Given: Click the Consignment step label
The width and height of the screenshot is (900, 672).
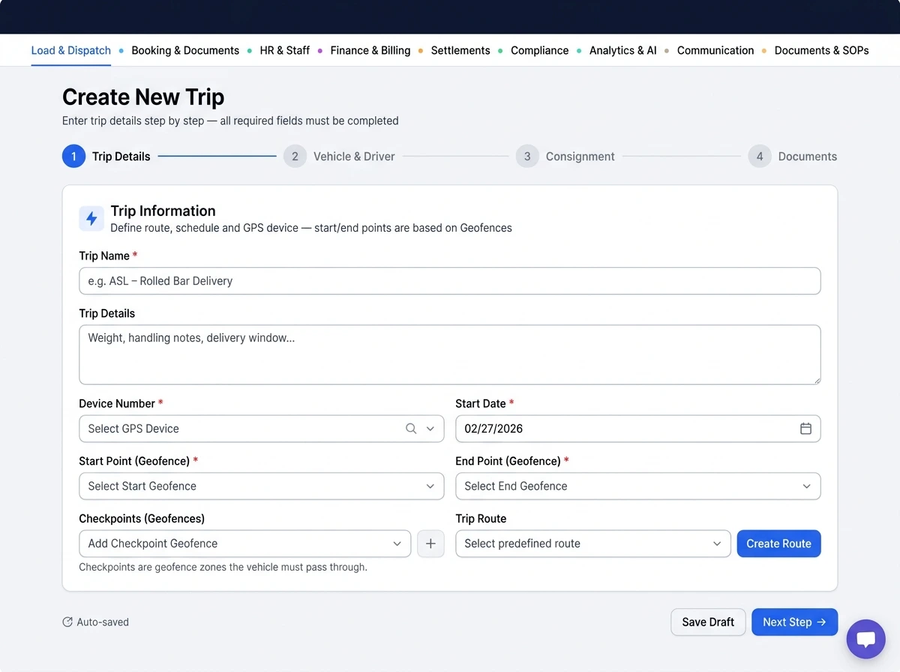Looking at the screenshot, I should pos(580,156).
